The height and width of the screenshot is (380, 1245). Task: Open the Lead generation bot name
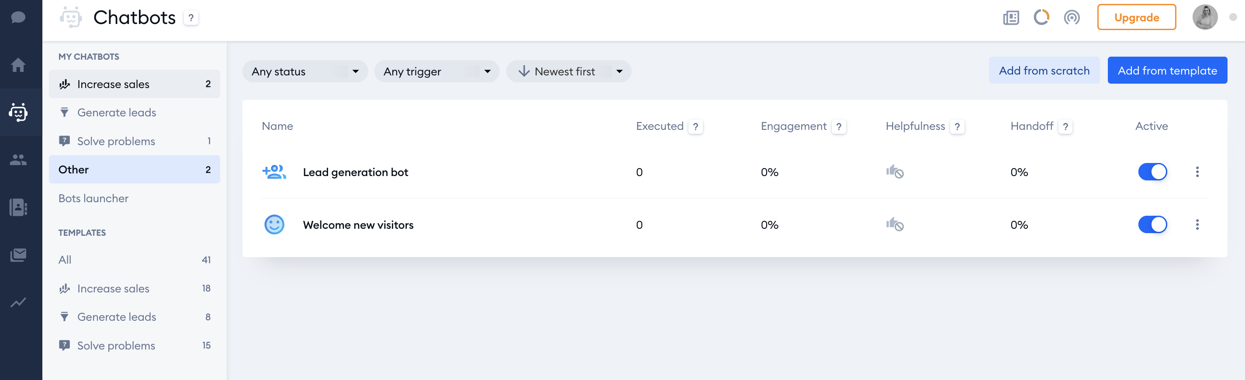pos(355,172)
